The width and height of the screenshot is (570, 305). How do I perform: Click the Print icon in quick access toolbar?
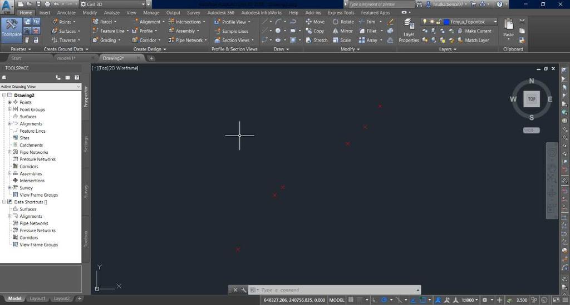click(x=47, y=4)
